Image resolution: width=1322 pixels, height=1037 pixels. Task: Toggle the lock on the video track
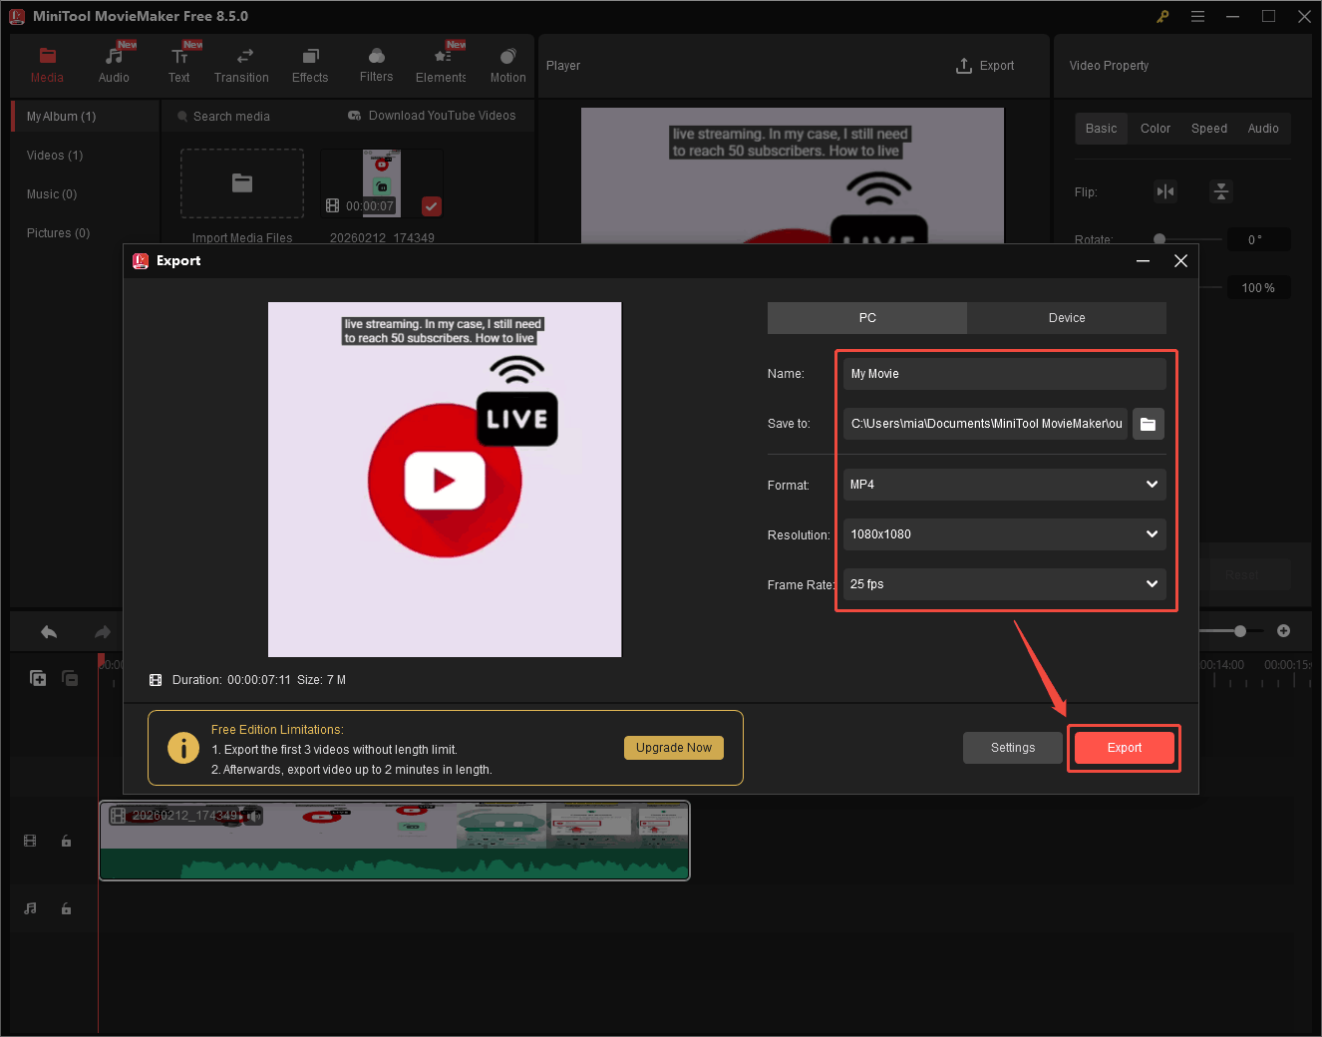pyautogui.click(x=66, y=841)
